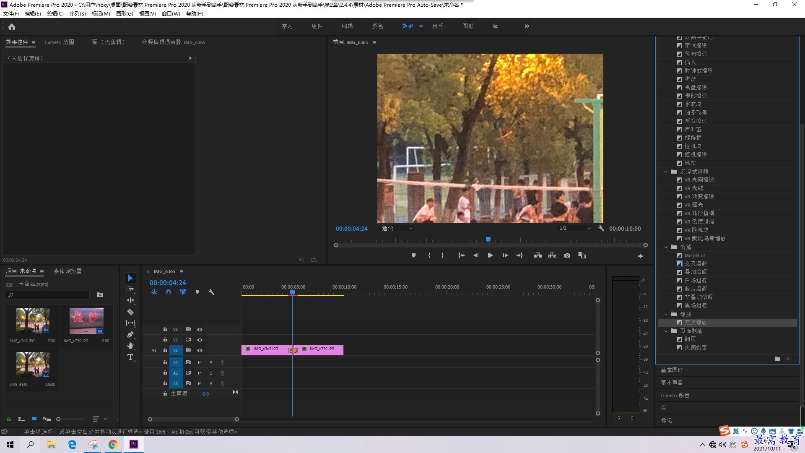Select the Track Select Forward tool
Image resolution: width=805 pixels, height=453 pixels.
point(130,289)
